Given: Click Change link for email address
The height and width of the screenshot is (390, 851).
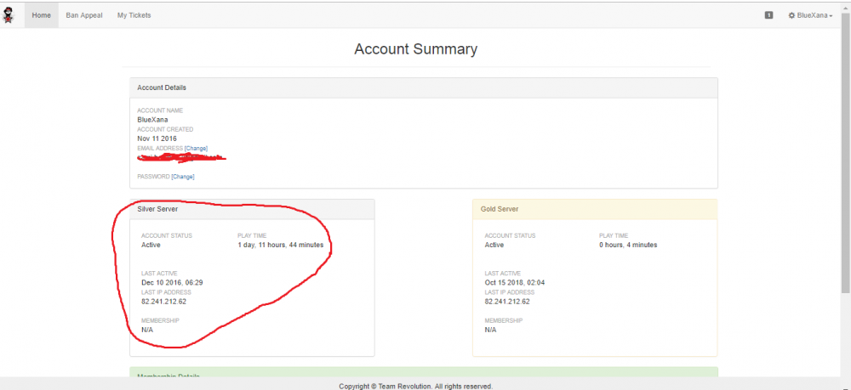Looking at the screenshot, I should (x=196, y=148).
